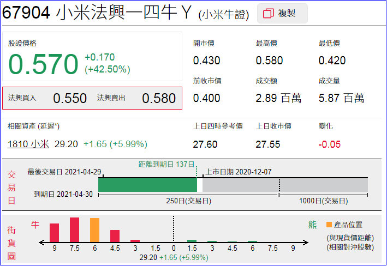This screenshot has width=387, height=266.
Task: Click the 複製 copy button
Action: [282, 13]
